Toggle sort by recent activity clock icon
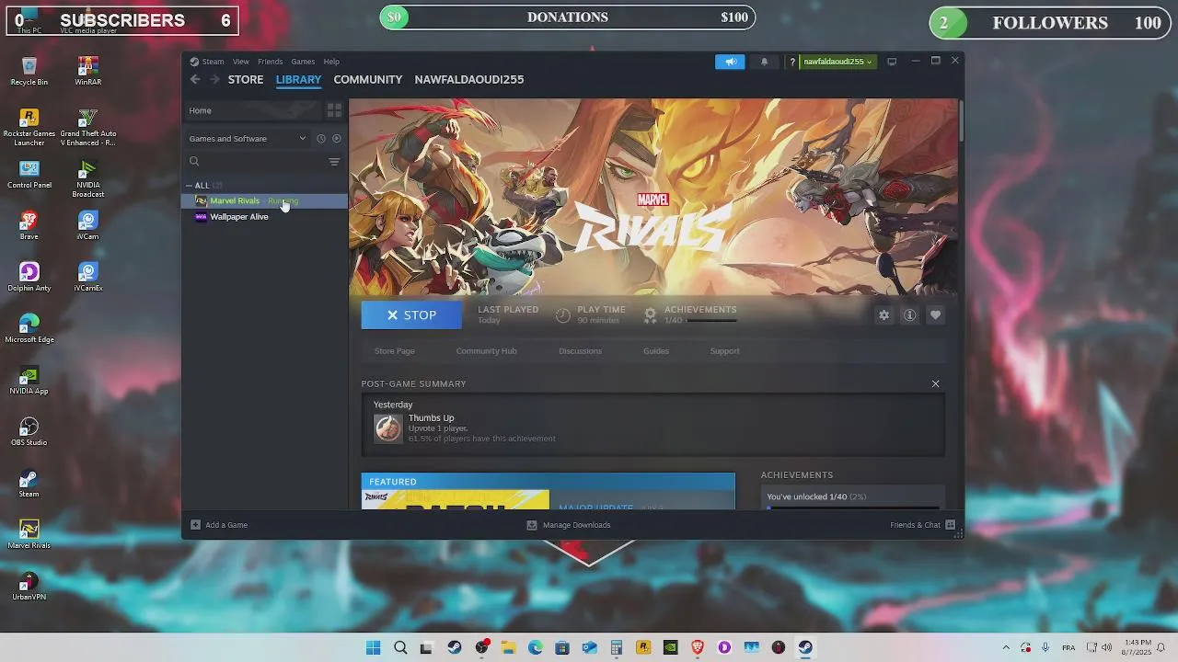The image size is (1178, 662). pyautogui.click(x=321, y=139)
